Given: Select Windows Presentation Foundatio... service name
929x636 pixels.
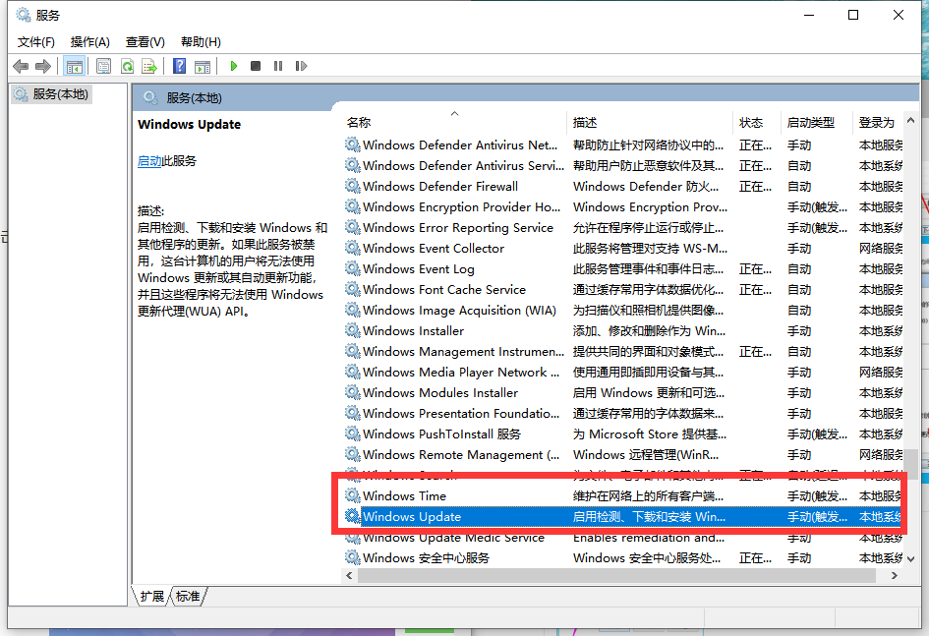Looking at the screenshot, I should [x=460, y=413].
